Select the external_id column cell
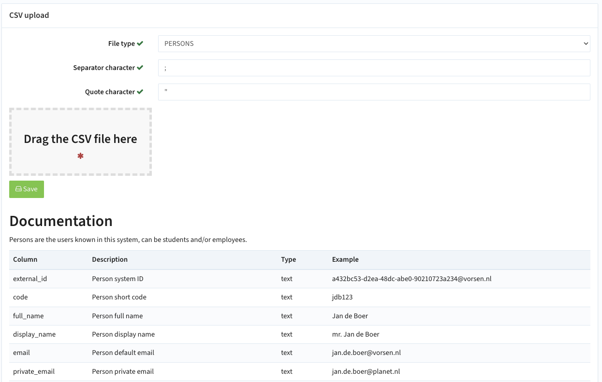Screen dimensions: 602x382 click(30, 279)
